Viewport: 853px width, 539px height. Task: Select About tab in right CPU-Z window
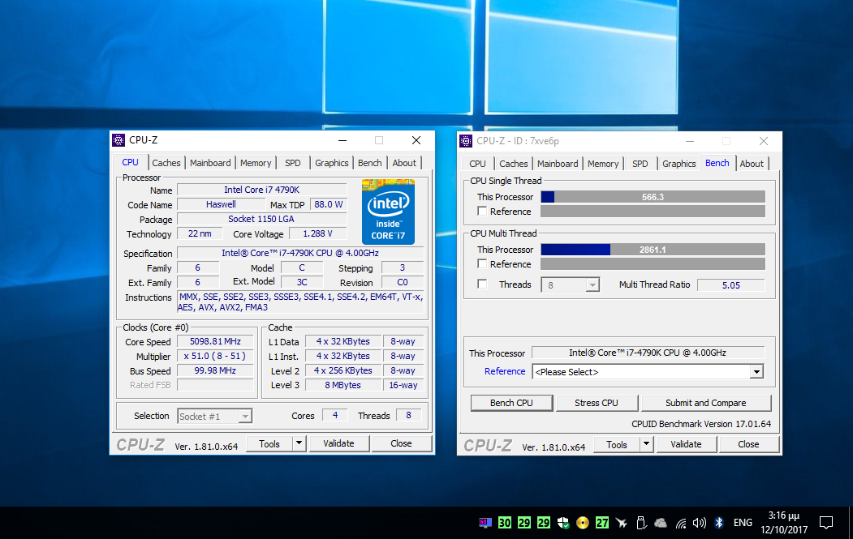pyautogui.click(x=752, y=164)
